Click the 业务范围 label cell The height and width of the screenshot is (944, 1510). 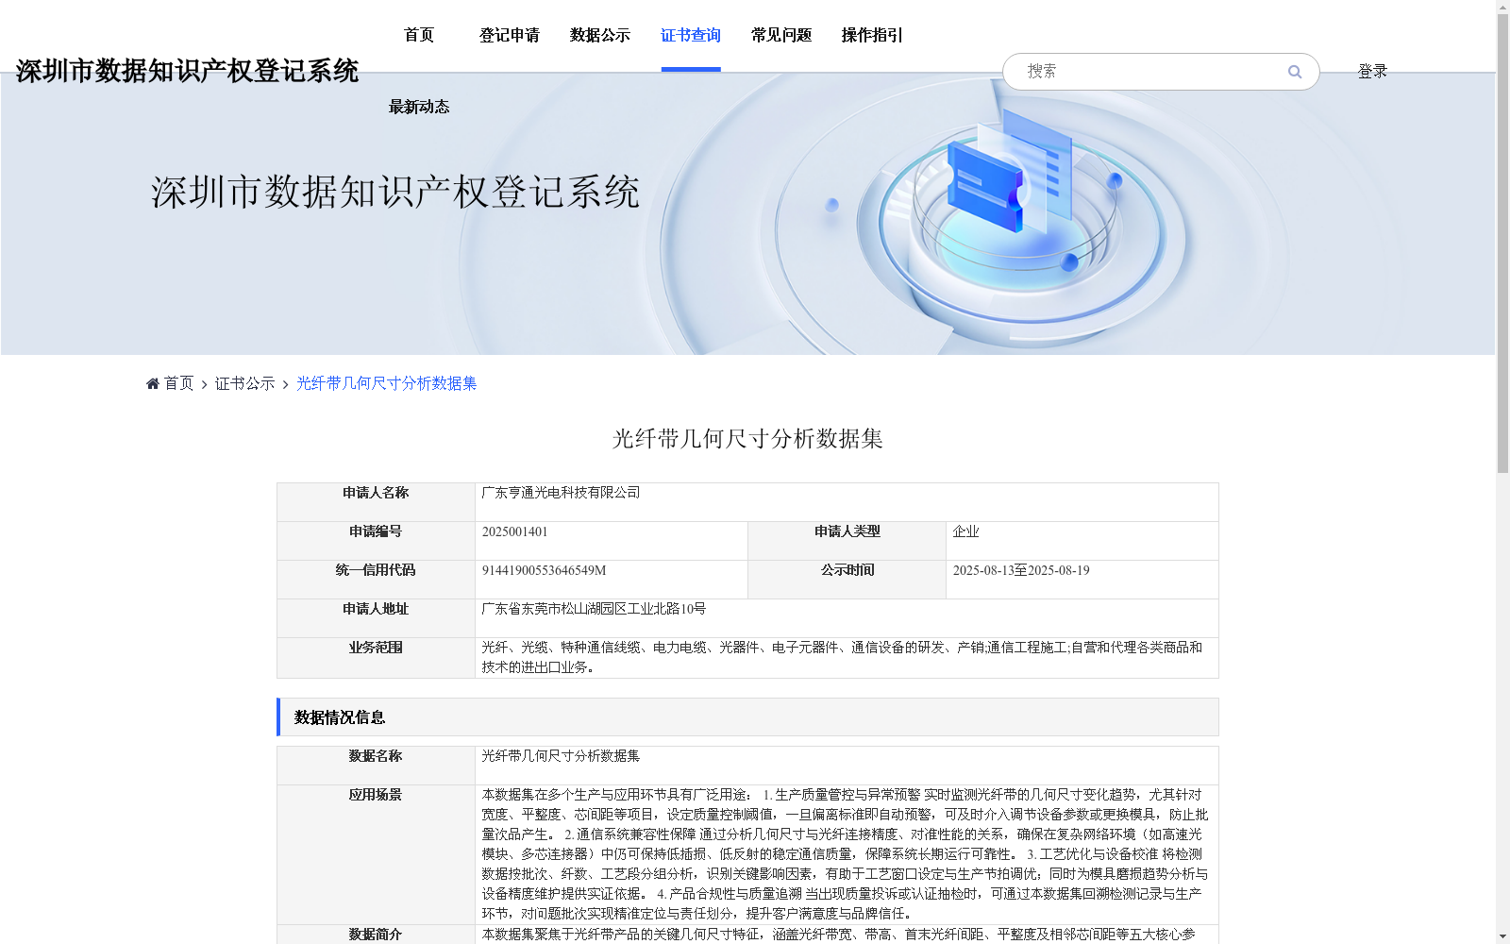point(376,658)
